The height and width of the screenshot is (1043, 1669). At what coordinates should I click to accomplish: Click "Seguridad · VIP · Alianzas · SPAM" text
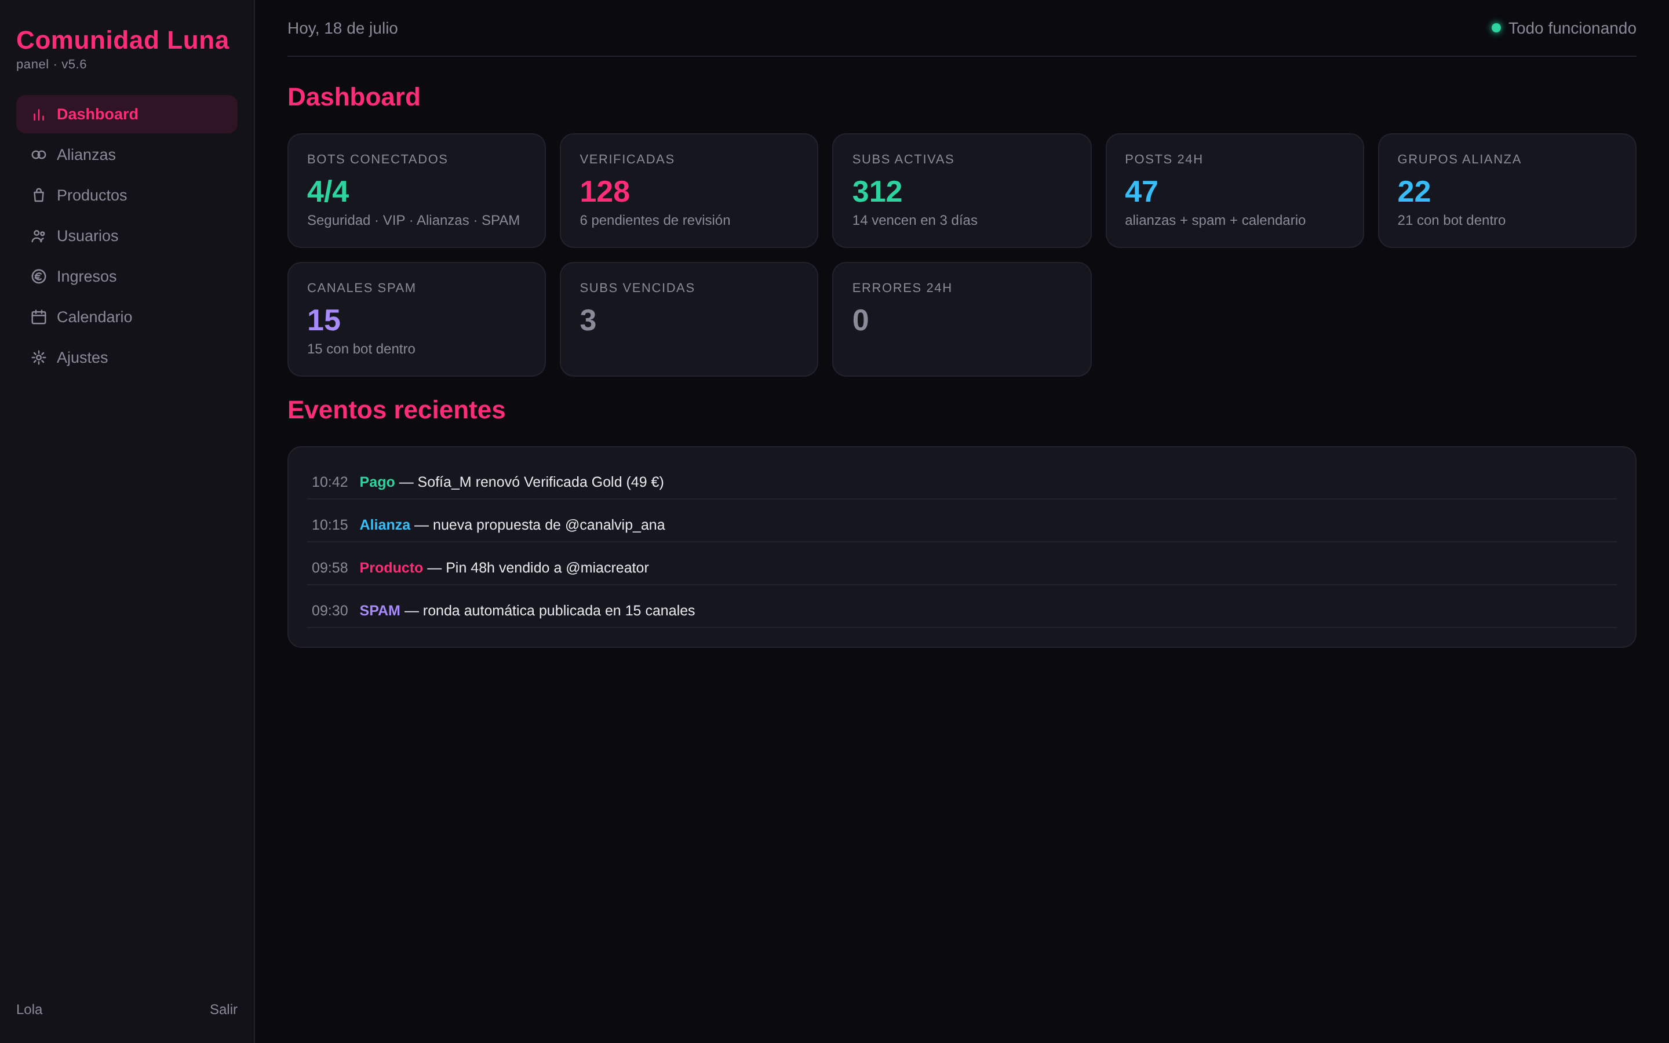pyautogui.click(x=413, y=220)
